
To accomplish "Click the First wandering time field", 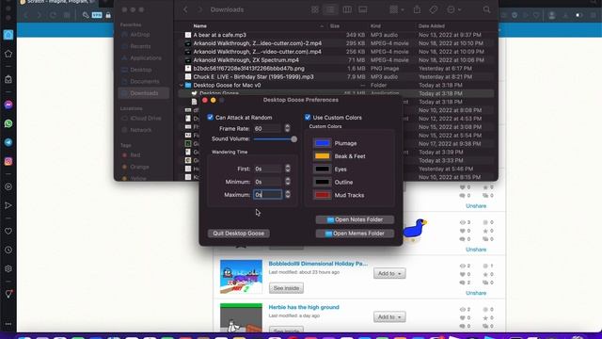I will (x=267, y=169).
